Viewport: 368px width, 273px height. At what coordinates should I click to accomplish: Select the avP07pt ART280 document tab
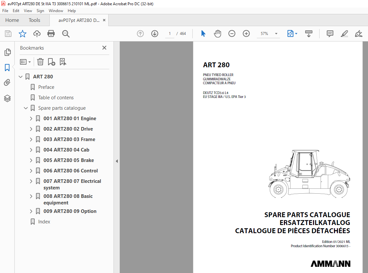coord(79,20)
